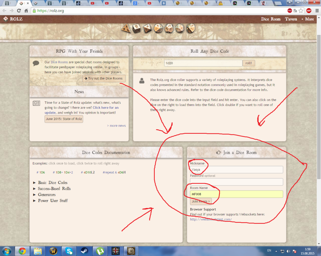The height and width of the screenshot is (256, 321).
Task: Bookmark page with the star icon
Action: tap(301, 11)
